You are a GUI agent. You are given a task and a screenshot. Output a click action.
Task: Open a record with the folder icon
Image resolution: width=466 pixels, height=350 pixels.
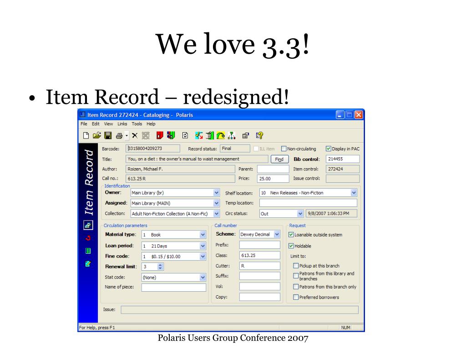(x=97, y=136)
